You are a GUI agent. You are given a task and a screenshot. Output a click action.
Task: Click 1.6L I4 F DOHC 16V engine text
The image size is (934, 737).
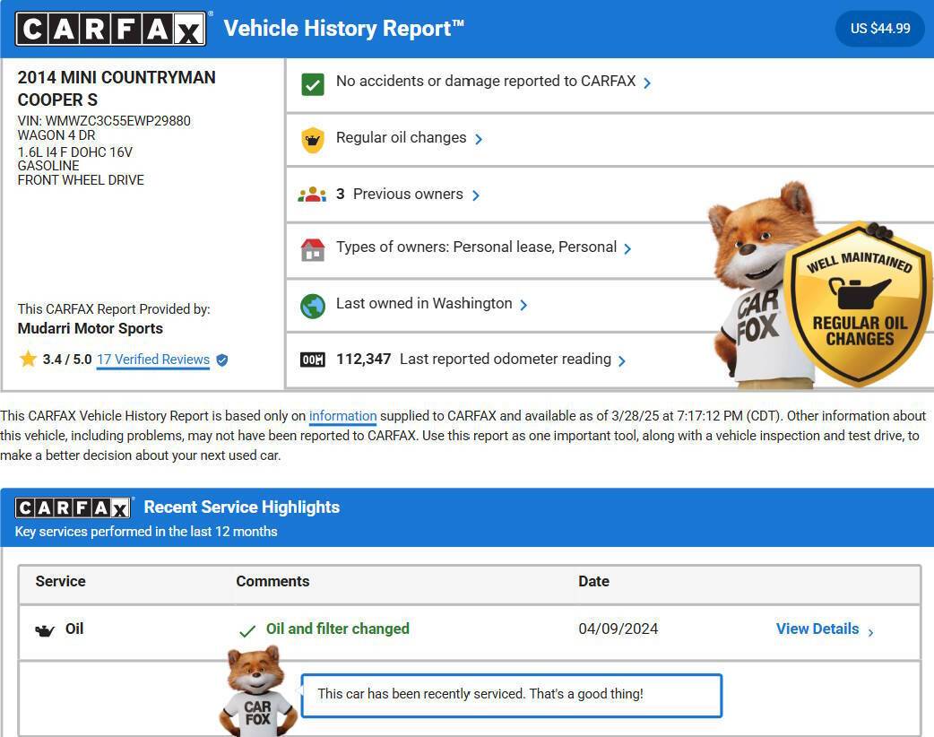[75, 152]
